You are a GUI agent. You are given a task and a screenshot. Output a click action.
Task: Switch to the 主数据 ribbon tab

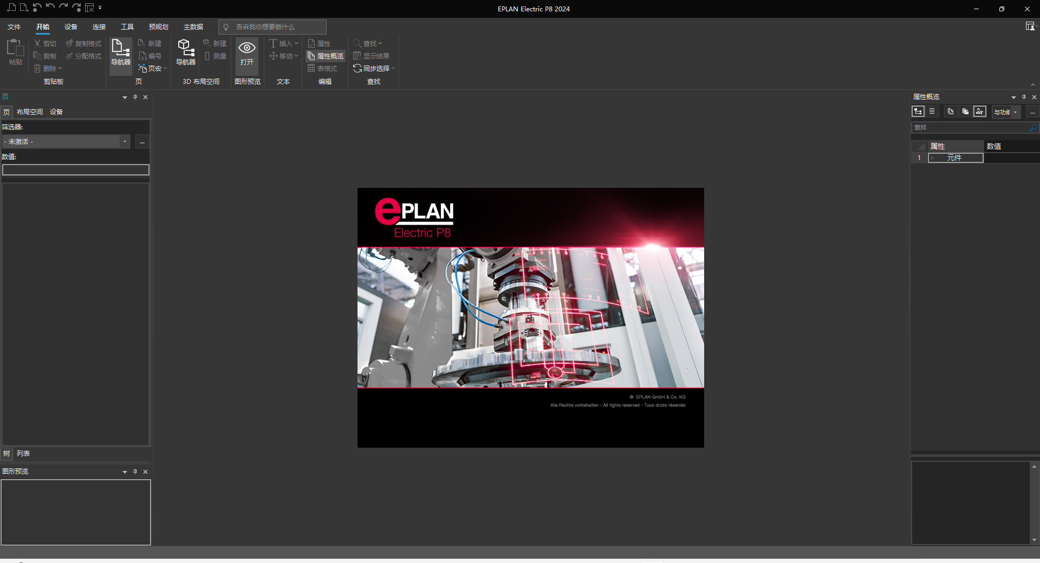(193, 26)
